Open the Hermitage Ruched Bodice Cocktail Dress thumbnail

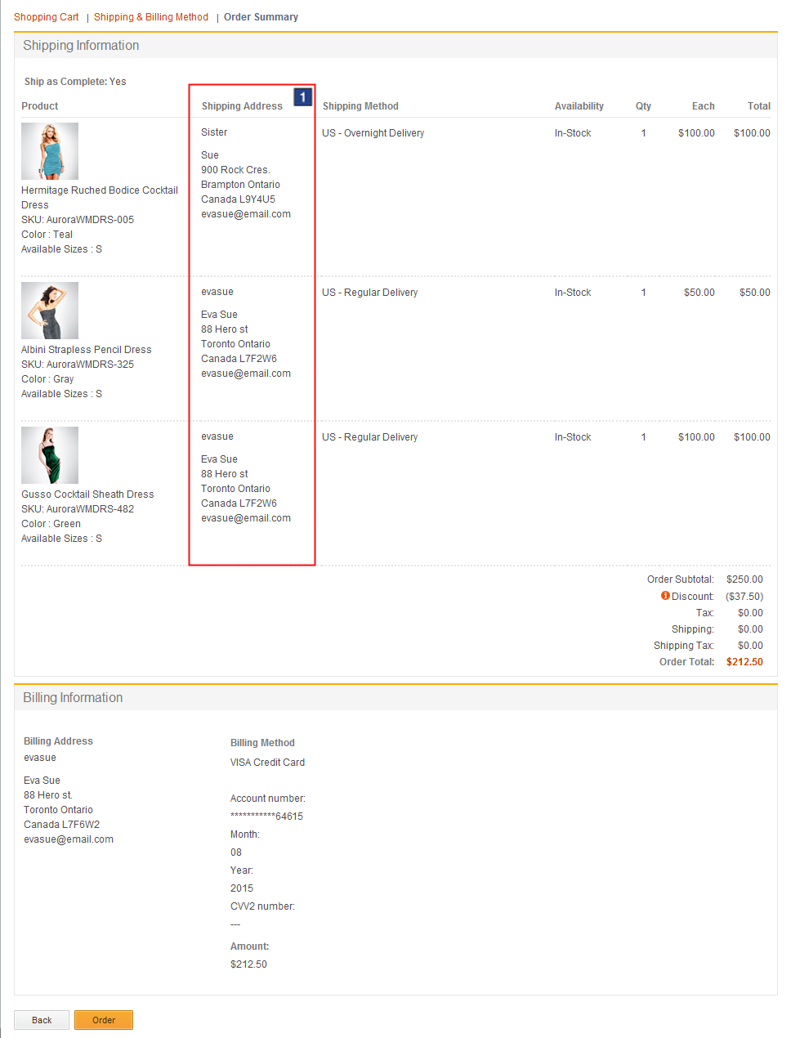tap(49, 150)
